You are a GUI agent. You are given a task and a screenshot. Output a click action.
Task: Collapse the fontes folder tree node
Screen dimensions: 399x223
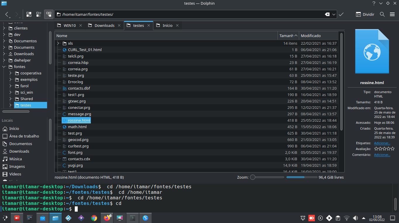[4, 67]
